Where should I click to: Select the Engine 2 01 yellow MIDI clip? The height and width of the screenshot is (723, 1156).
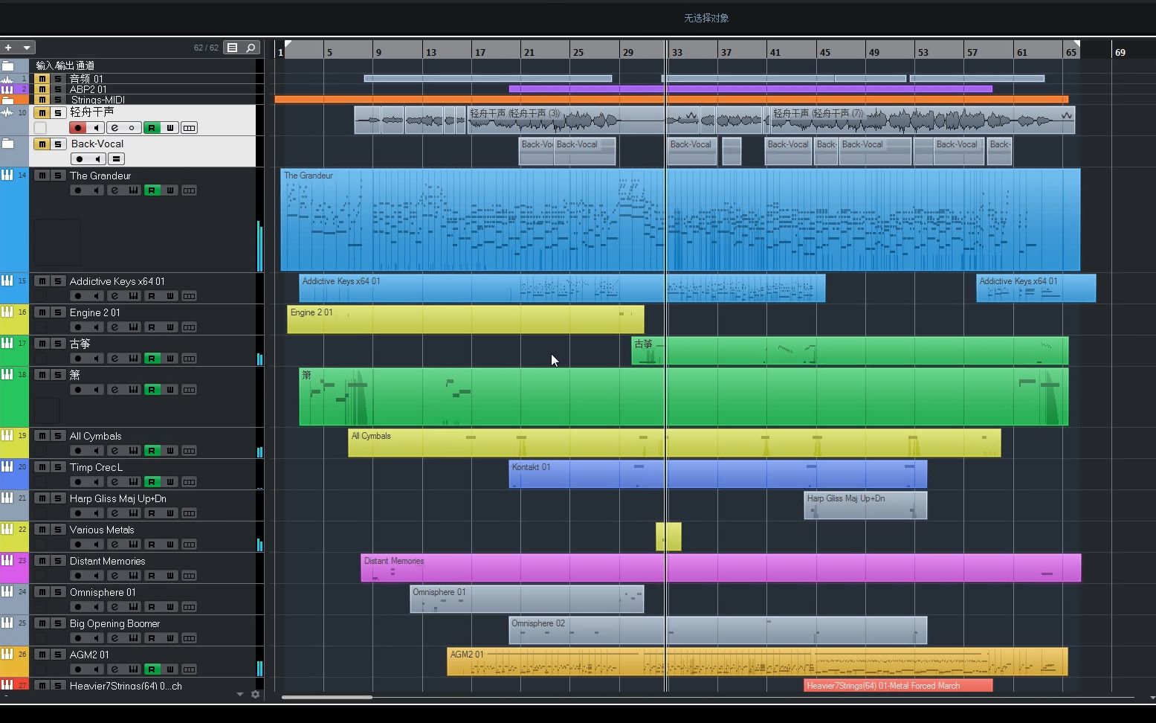click(465, 319)
